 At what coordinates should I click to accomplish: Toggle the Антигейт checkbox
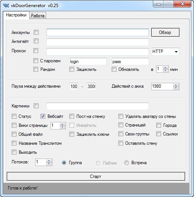(36, 41)
